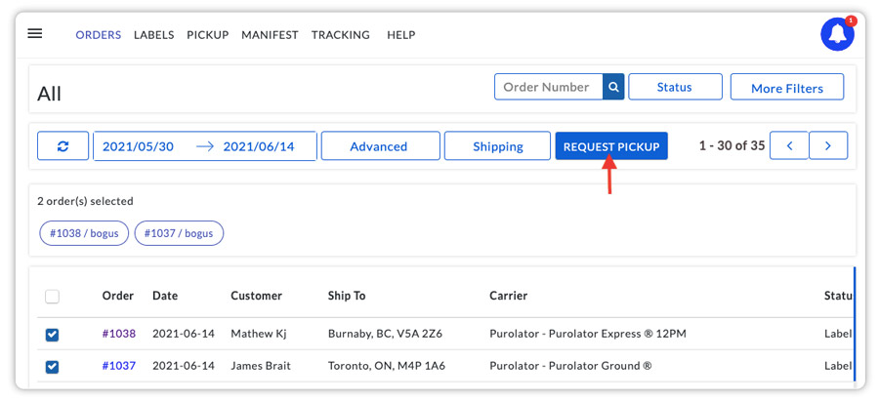Click the Carrier column header
The width and height of the screenshot is (879, 402).
(509, 296)
